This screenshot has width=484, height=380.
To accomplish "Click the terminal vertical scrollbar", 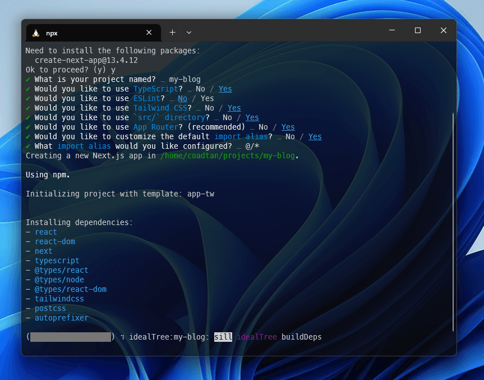I will (453, 222).
